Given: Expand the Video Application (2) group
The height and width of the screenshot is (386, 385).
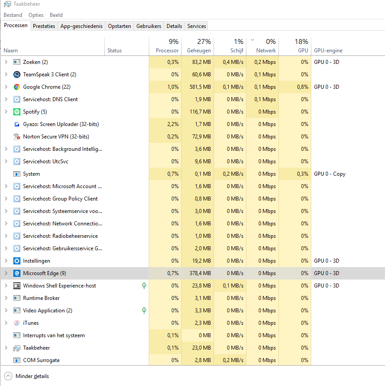Looking at the screenshot, I should point(6,311).
